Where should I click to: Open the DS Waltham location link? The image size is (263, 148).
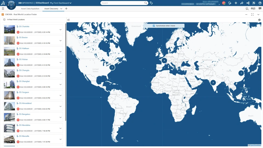pyautogui.click(x=24, y=48)
